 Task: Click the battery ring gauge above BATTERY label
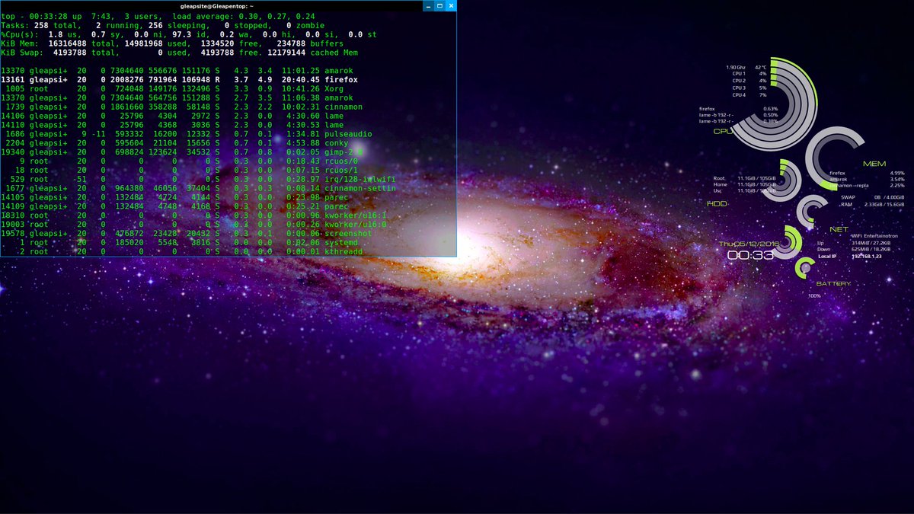805,267
